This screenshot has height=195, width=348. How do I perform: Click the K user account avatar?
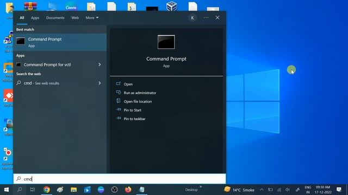pos(192,18)
